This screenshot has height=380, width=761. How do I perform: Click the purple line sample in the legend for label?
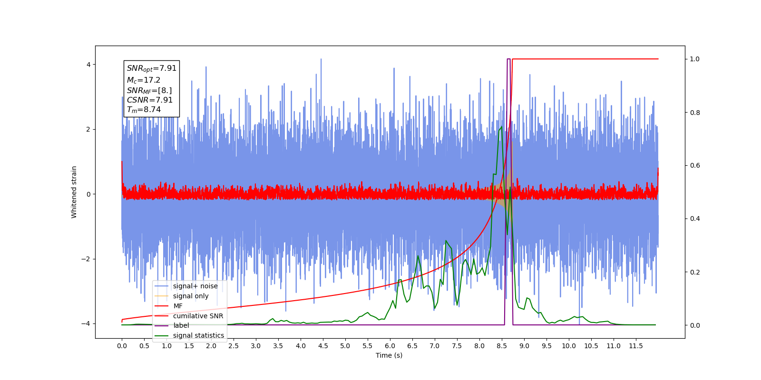(162, 325)
